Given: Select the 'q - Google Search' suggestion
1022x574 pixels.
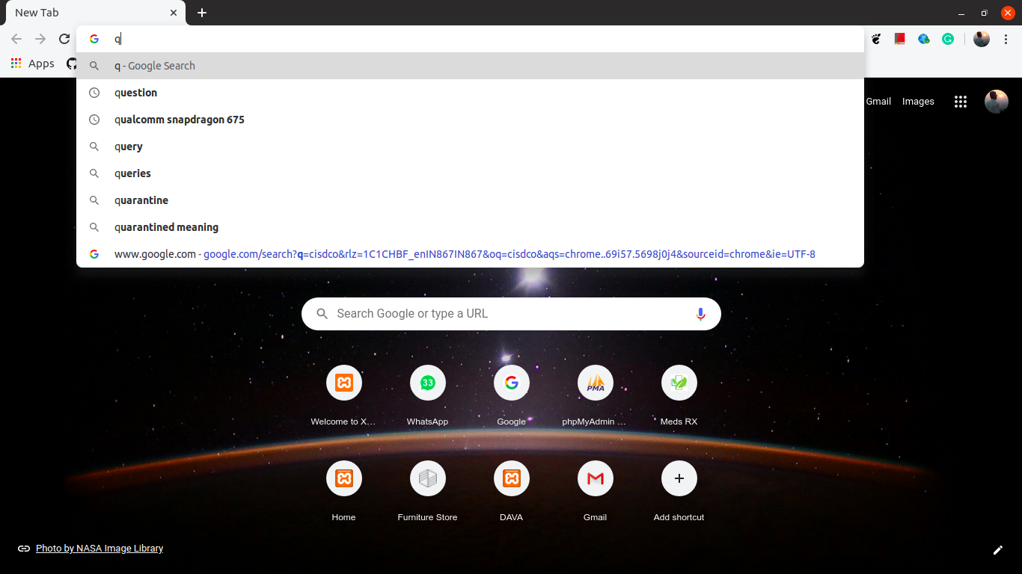Looking at the screenshot, I should tap(470, 66).
